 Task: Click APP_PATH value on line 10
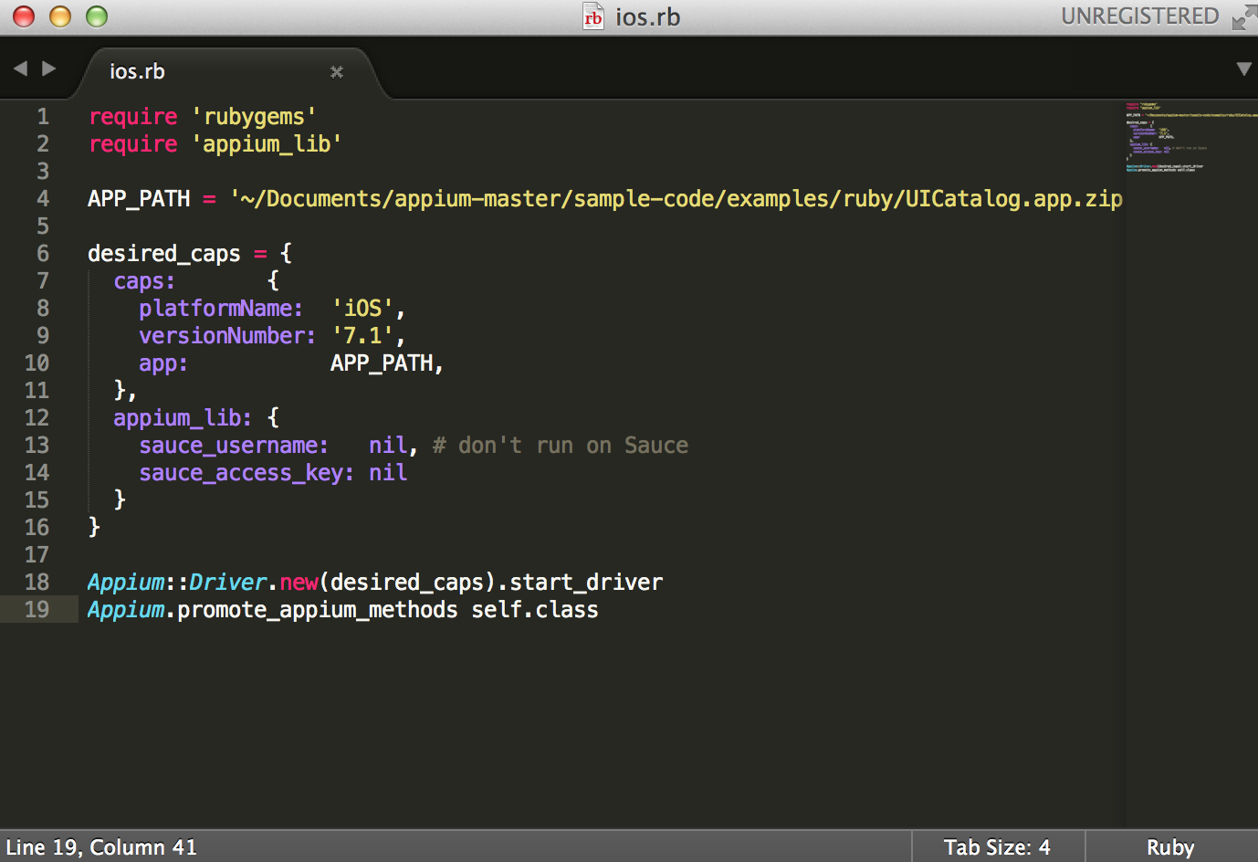(x=382, y=363)
